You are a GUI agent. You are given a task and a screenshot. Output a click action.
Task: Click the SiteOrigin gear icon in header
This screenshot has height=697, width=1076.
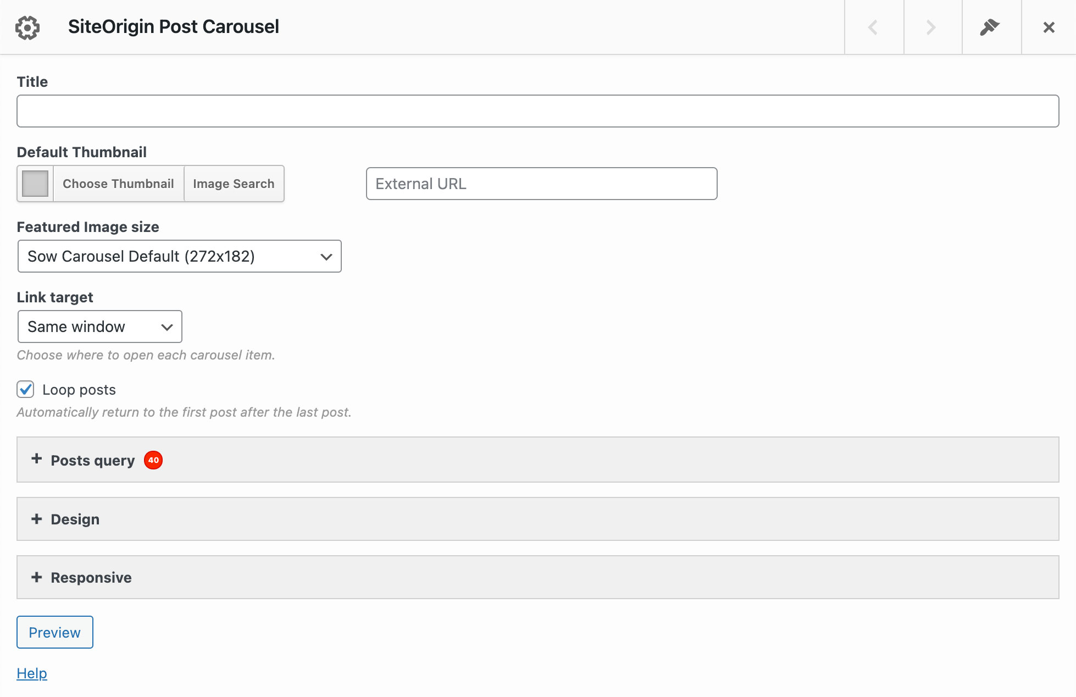(x=27, y=26)
